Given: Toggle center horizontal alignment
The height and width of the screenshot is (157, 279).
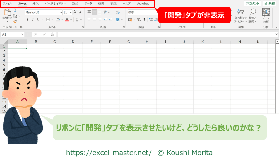Looking at the screenshot, I should (x=95, y=20).
